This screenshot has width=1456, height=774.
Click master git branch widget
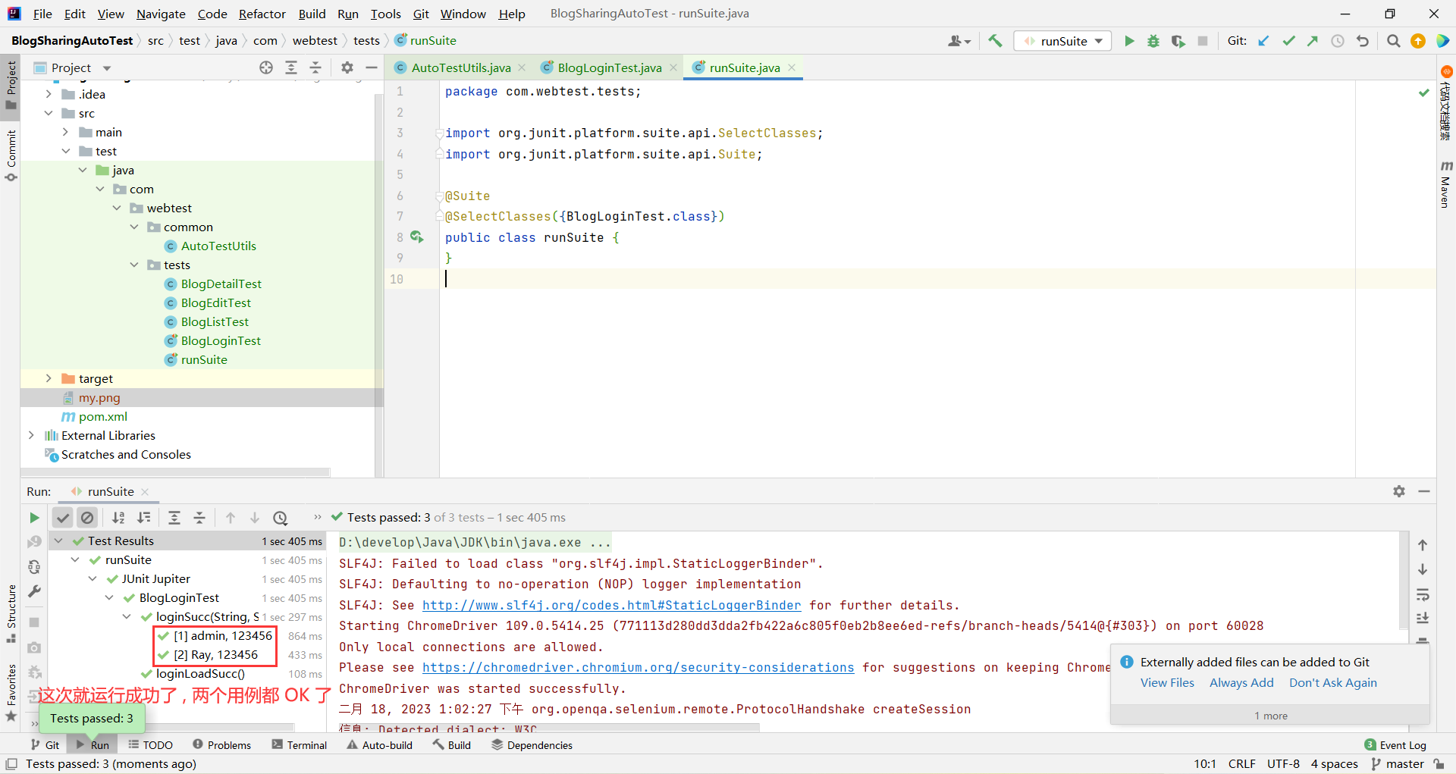point(1398,763)
